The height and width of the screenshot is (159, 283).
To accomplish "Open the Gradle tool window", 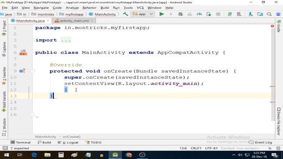I will (x=279, y=26).
